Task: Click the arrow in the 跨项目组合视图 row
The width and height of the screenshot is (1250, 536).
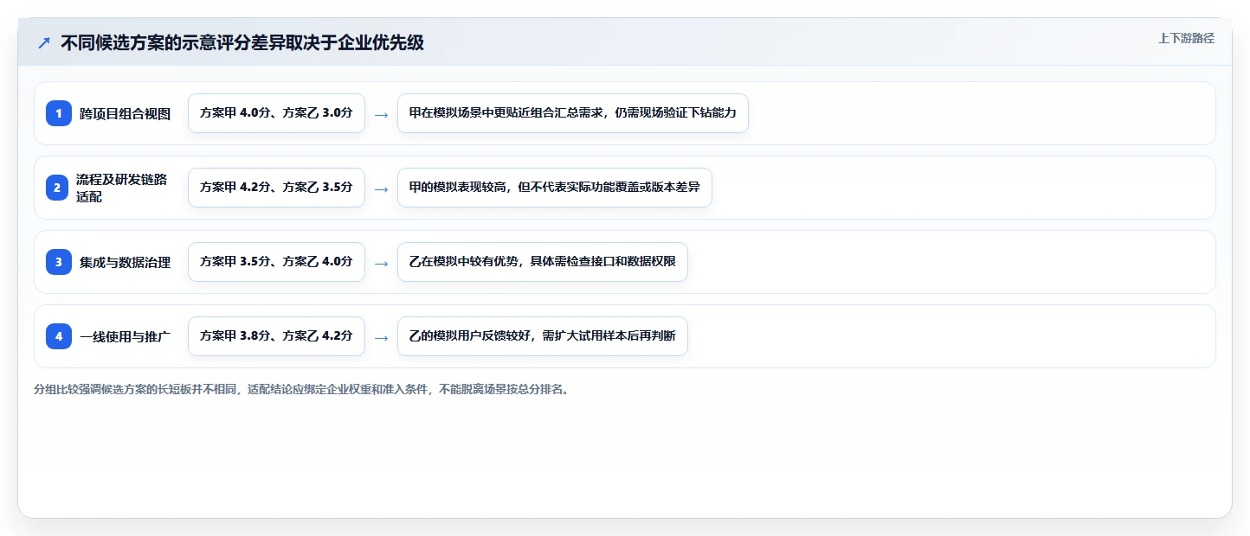Action: [381, 114]
